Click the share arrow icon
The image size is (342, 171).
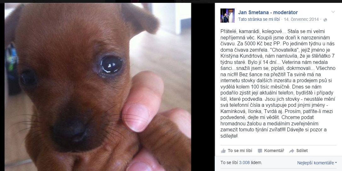(x=292, y=151)
